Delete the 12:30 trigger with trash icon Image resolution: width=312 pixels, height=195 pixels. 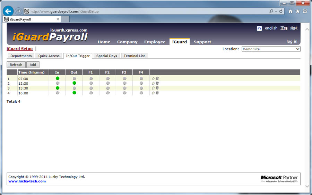(x=157, y=83)
